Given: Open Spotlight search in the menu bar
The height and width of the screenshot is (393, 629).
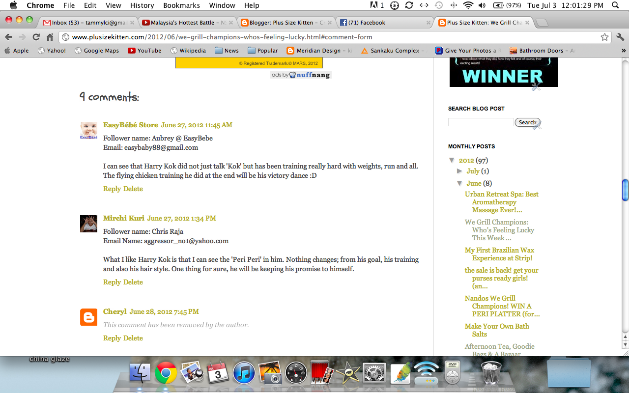Looking at the screenshot, I should point(615,5).
